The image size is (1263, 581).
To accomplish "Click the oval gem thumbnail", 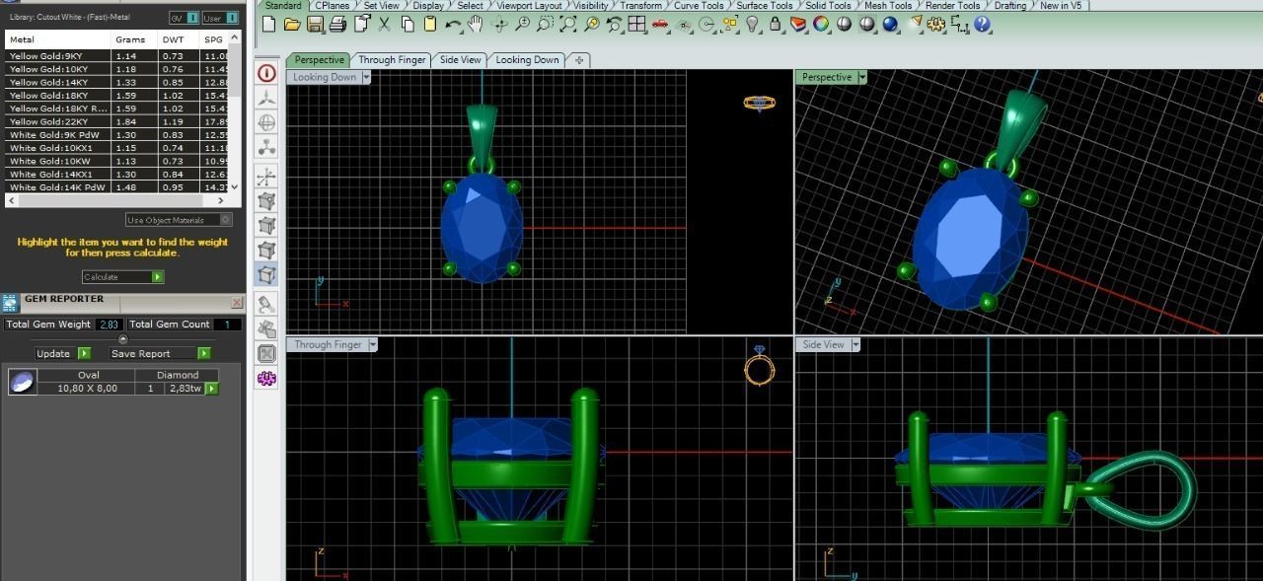I will [22, 382].
